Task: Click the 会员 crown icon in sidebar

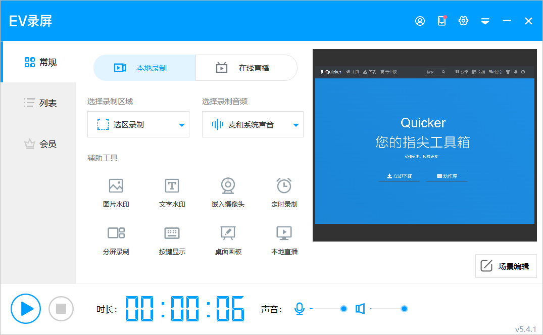Action: coord(30,143)
